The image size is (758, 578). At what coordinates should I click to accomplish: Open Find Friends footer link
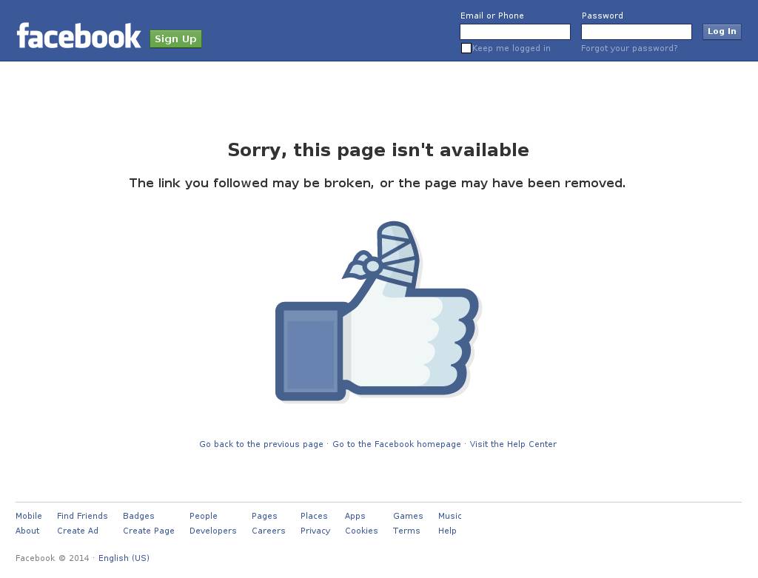tap(82, 516)
